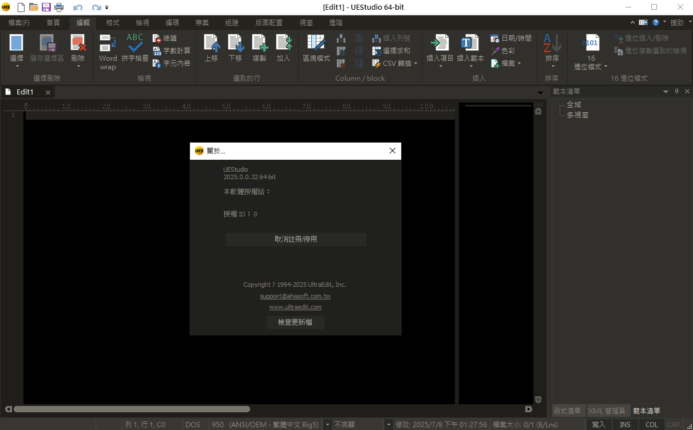Toggle 唯讀 read-only mode

[165, 38]
